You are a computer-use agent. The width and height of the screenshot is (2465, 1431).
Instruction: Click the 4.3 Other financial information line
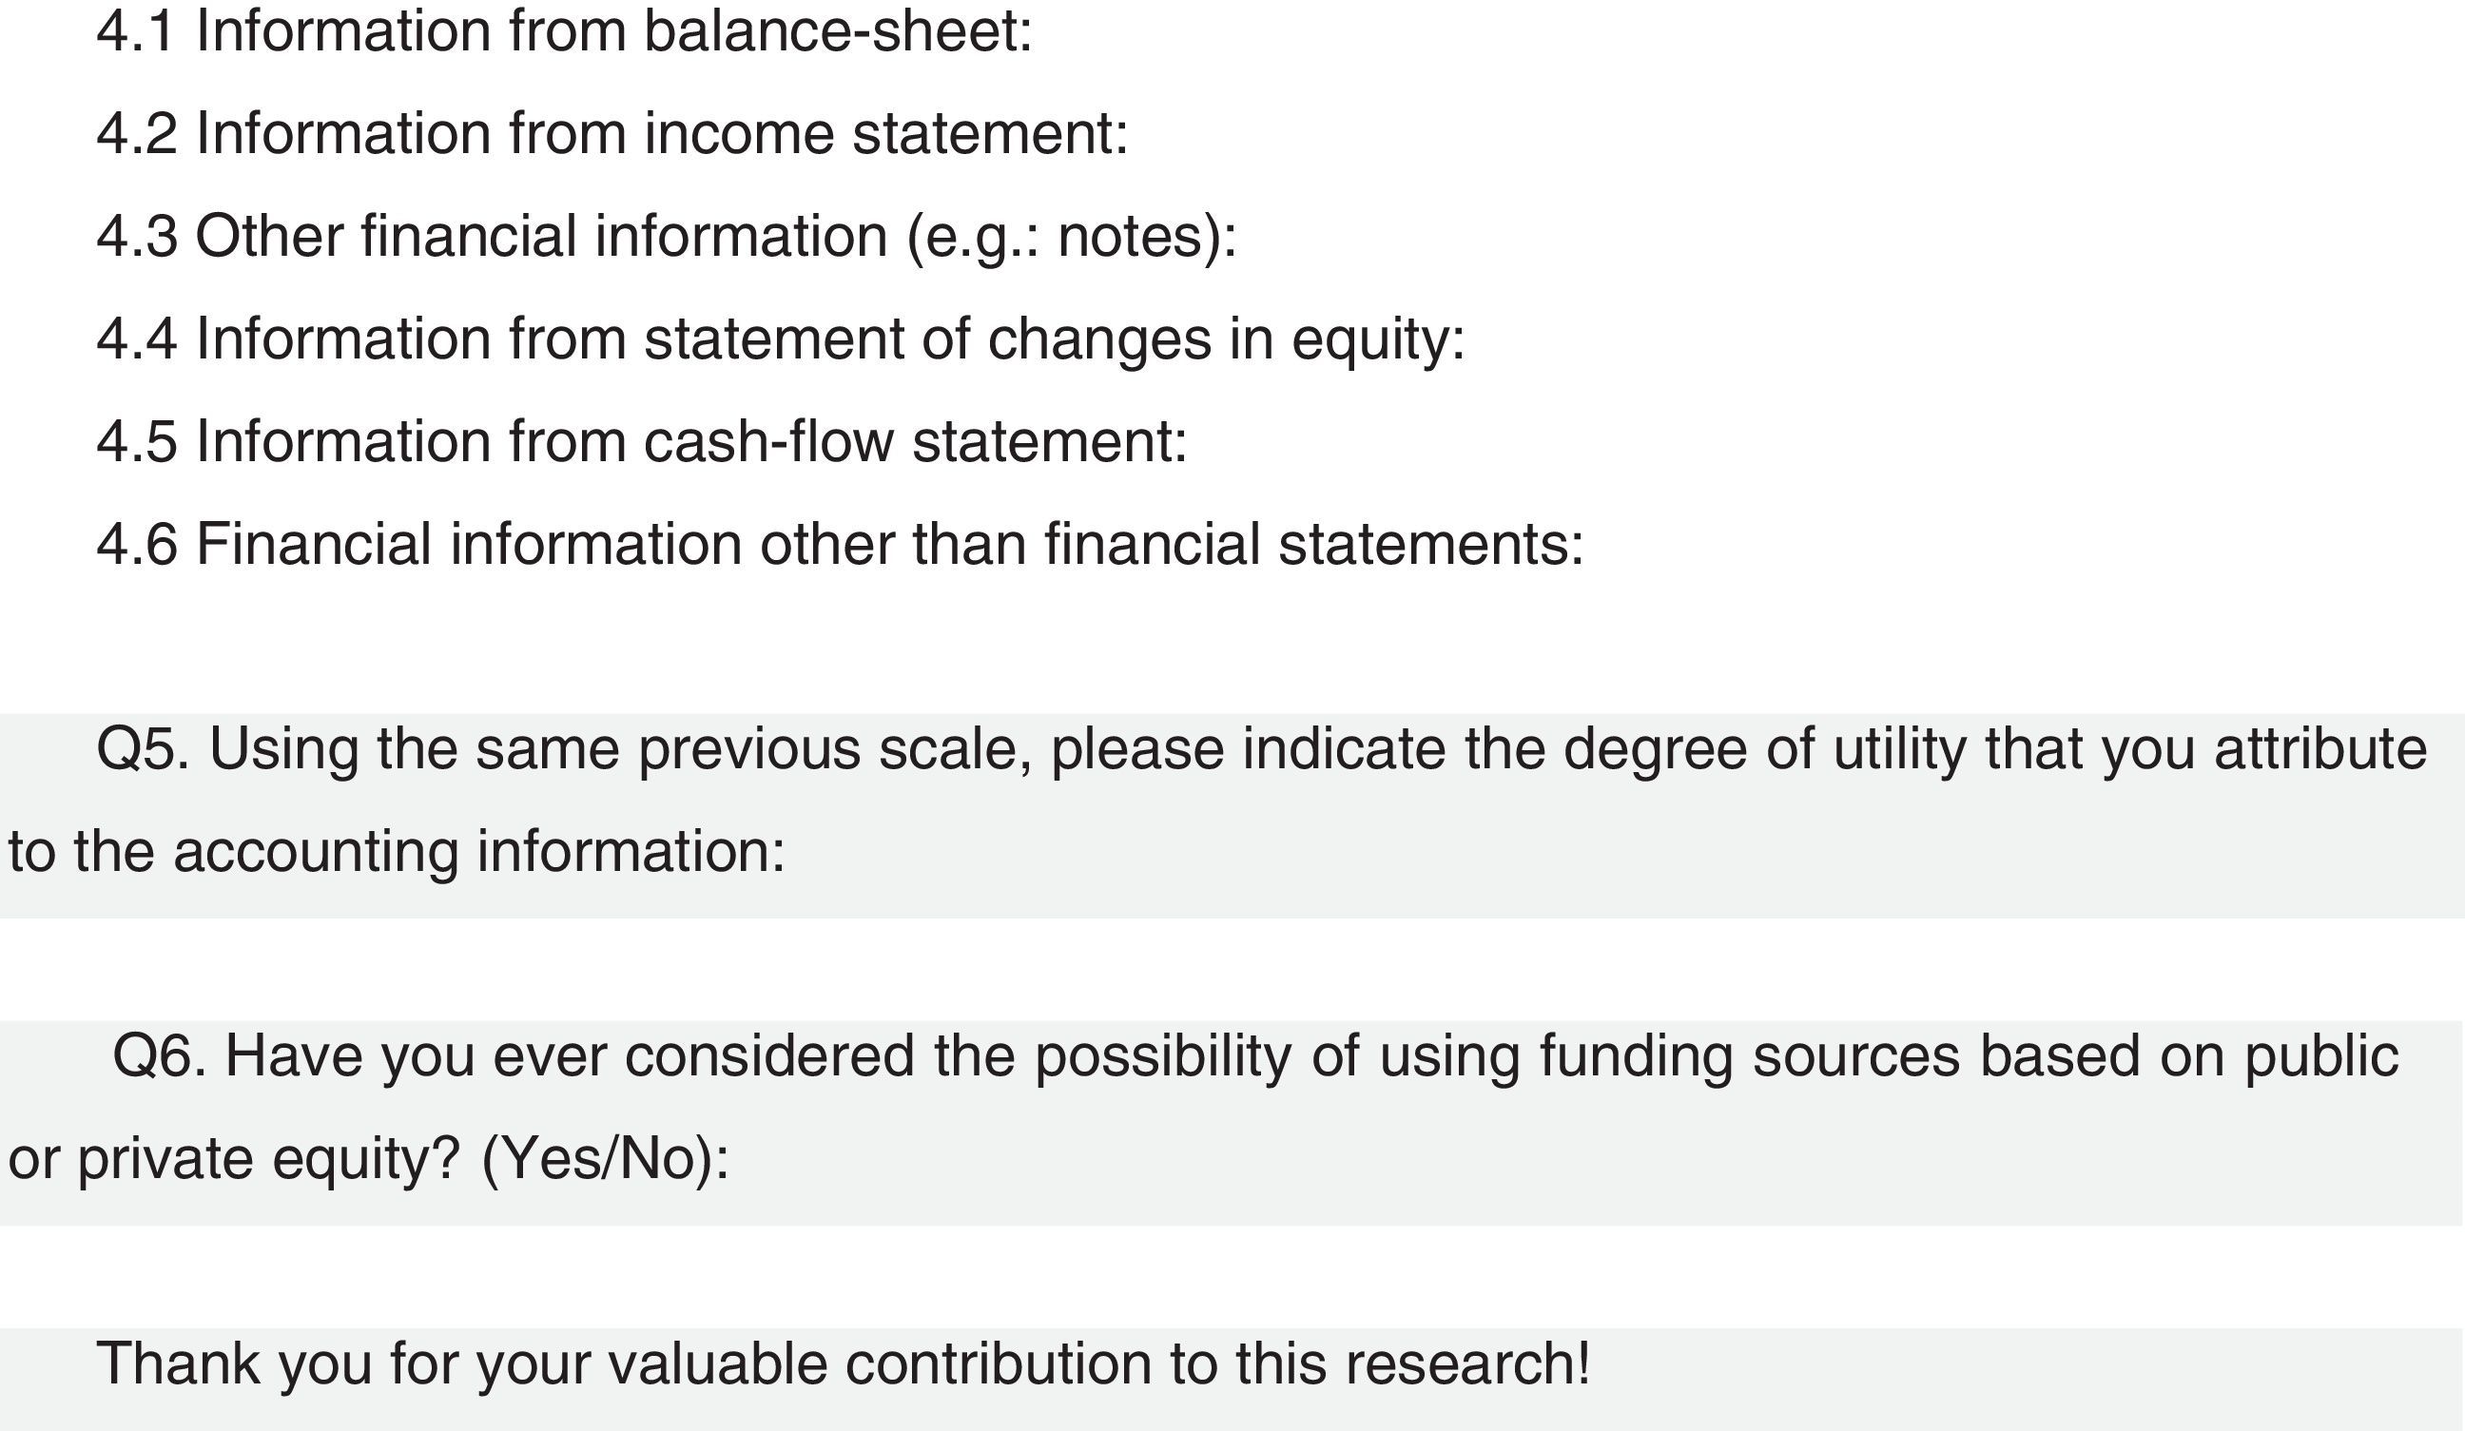coord(666,237)
